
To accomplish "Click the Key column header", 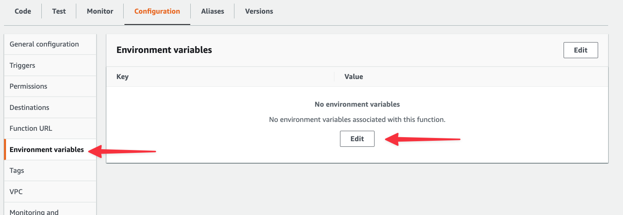I will click(122, 77).
